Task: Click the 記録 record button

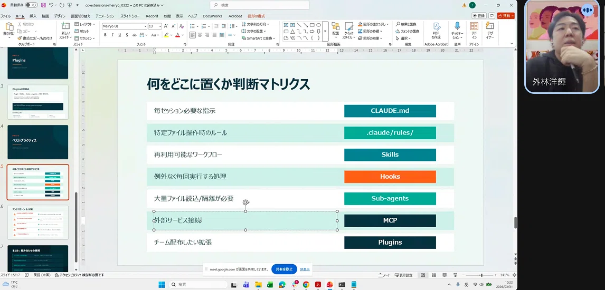Action: [x=479, y=16]
